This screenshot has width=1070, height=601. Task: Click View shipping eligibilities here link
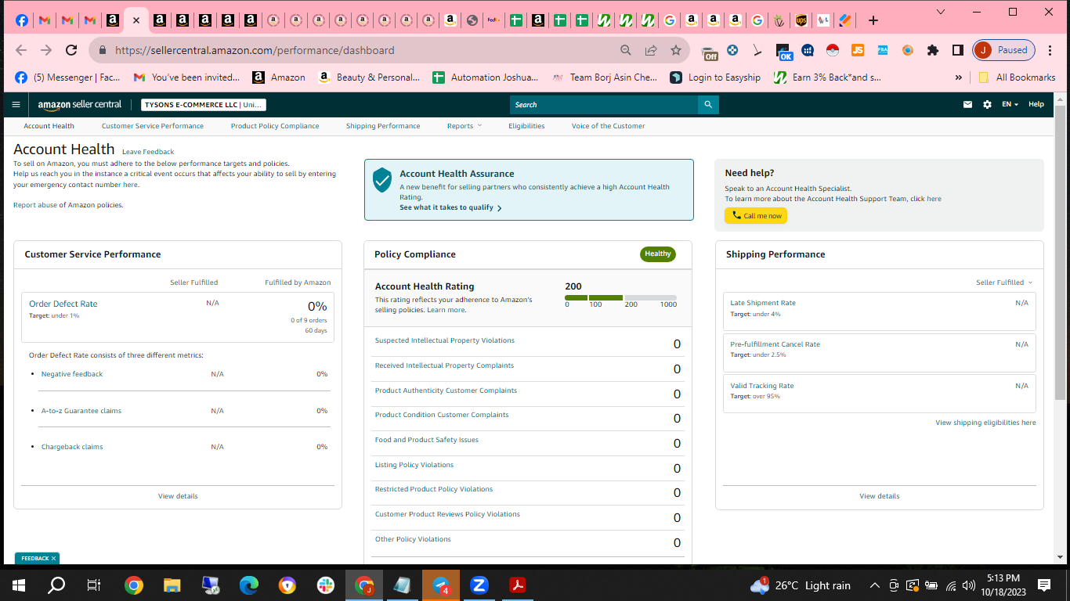(985, 423)
